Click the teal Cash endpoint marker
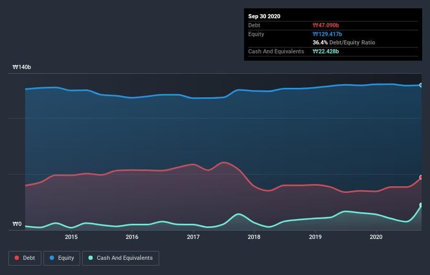This screenshot has height=275, width=430. point(421,205)
